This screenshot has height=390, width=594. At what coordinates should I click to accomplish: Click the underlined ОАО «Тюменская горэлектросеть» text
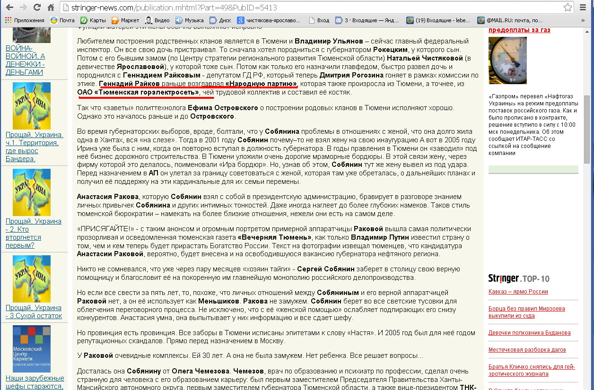pos(138,92)
